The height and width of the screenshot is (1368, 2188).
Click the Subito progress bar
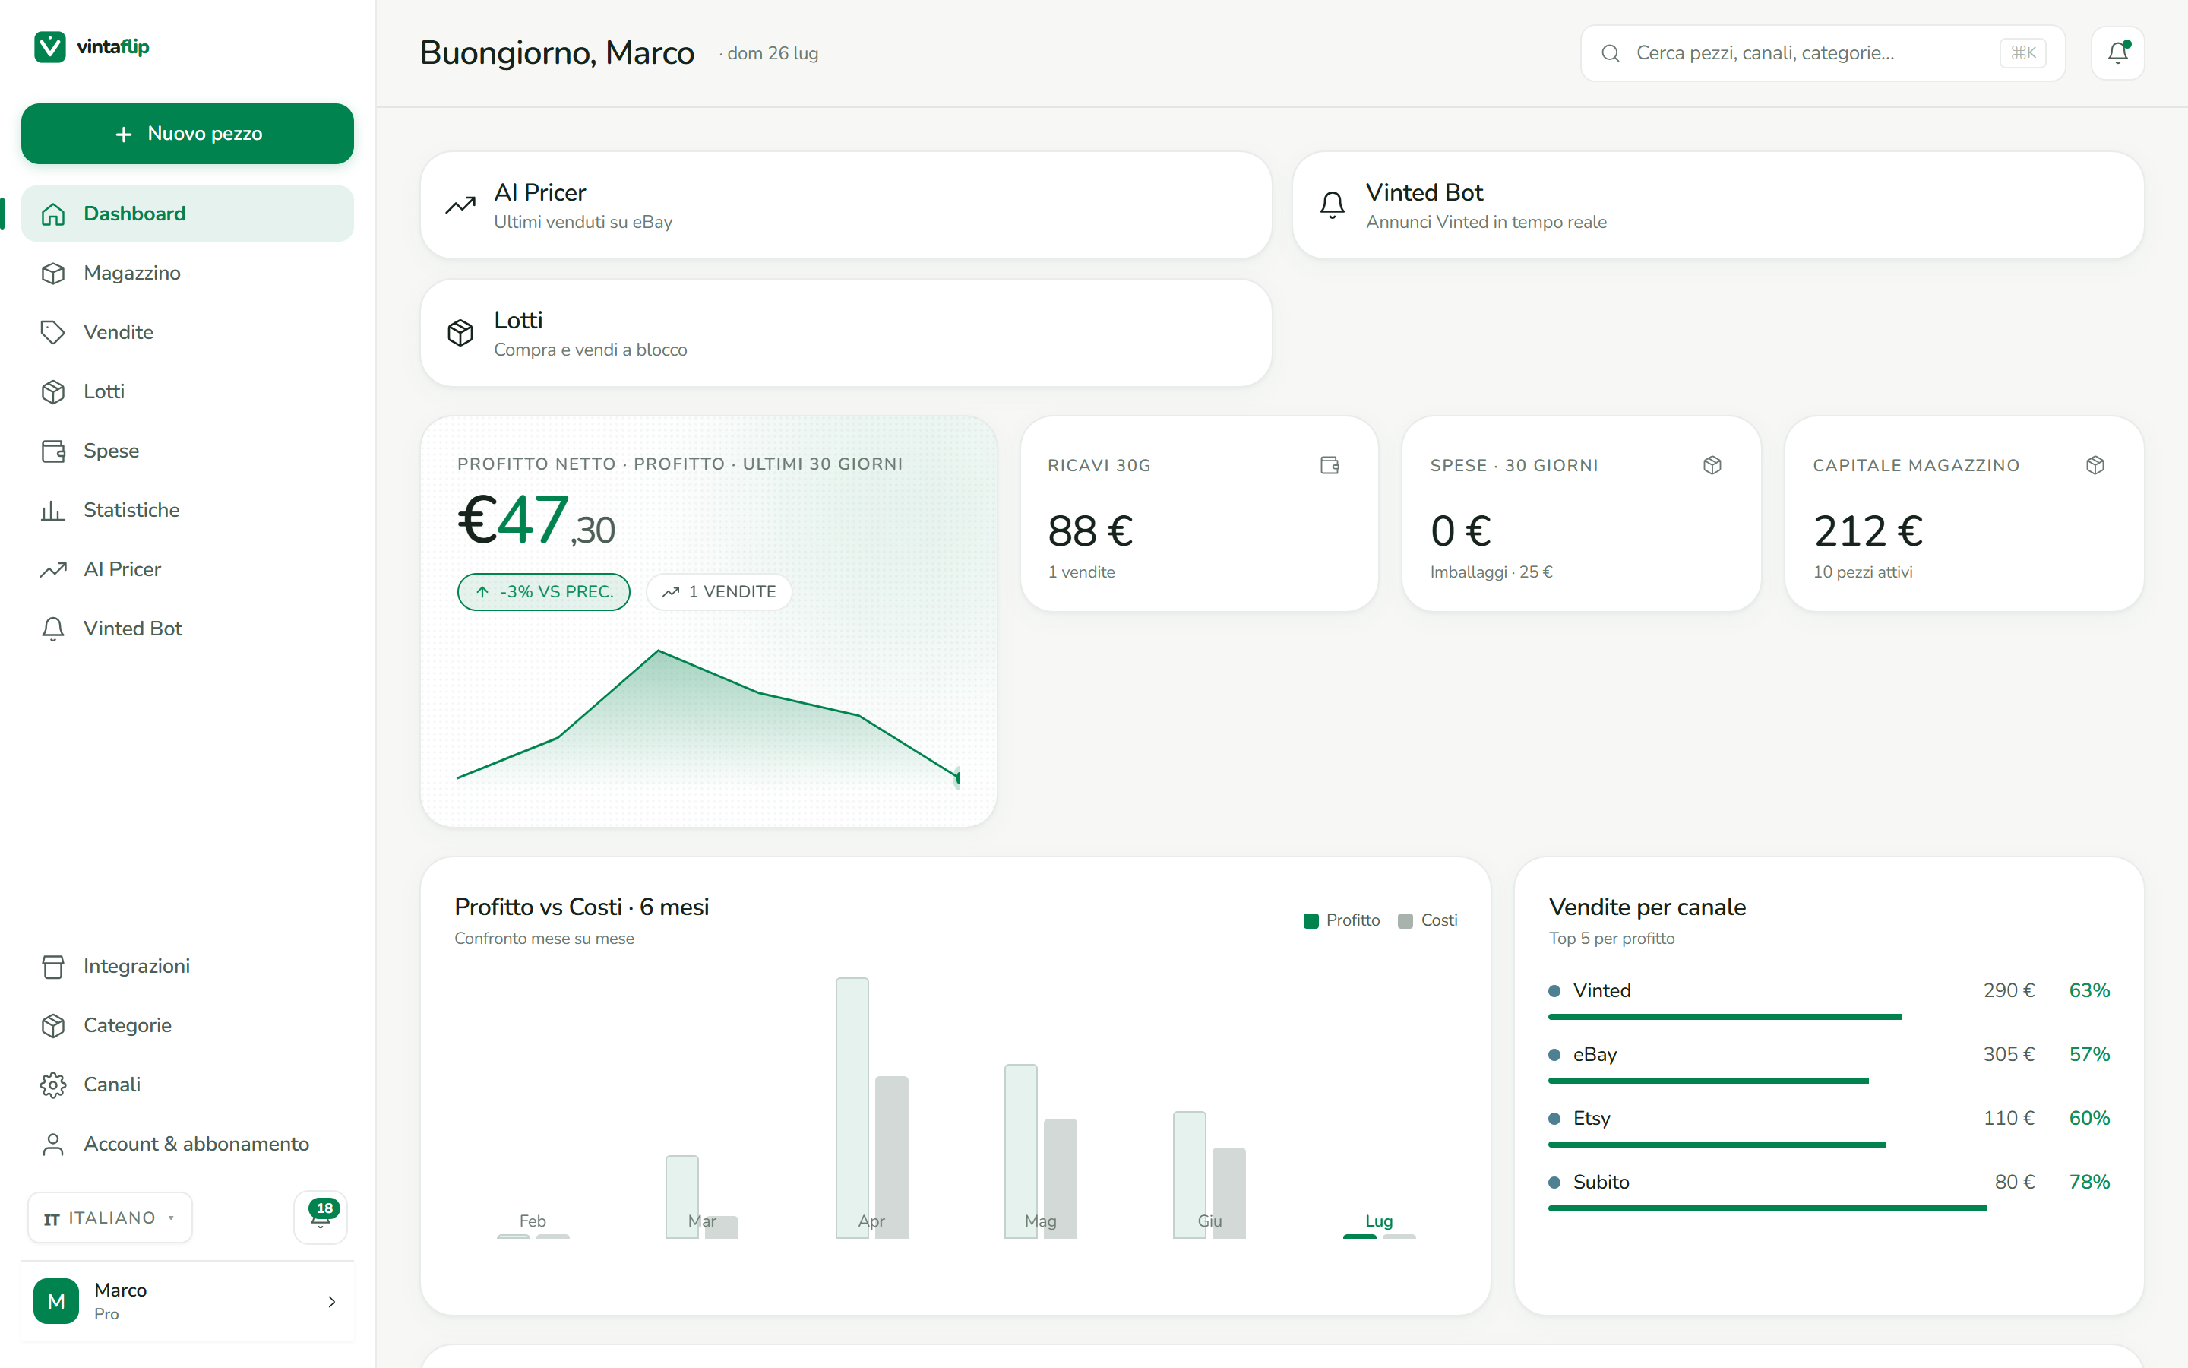click(x=1768, y=1208)
